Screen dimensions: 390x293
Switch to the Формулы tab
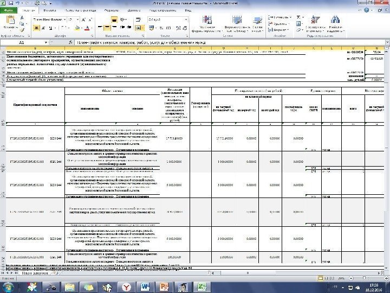tap(111, 10)
